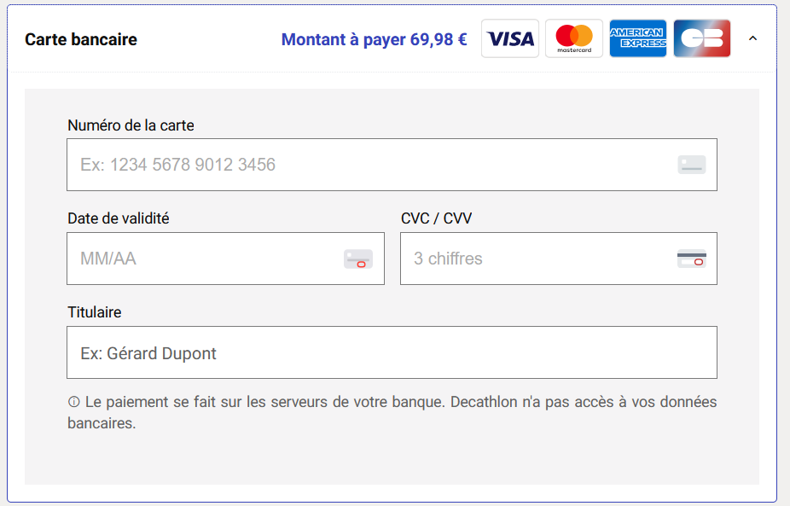Click the CVC / CVV label
This screenshot has width=790, height=506.
pyautogui.click(x=436, y=218)
